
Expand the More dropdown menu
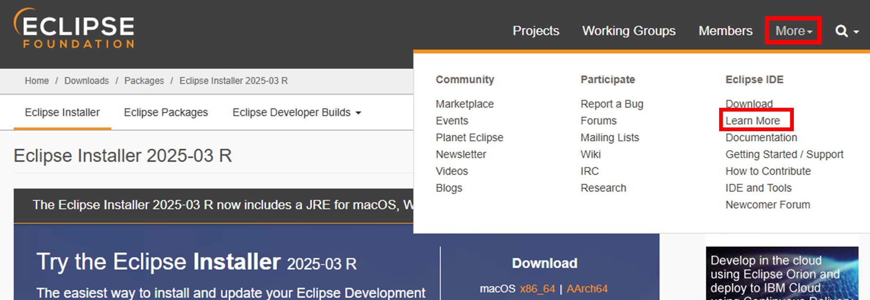[x=794, y=31]
